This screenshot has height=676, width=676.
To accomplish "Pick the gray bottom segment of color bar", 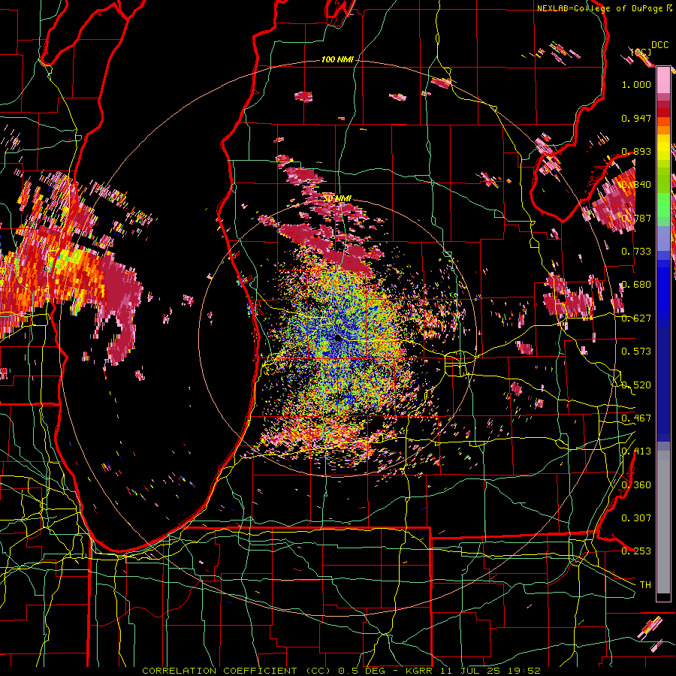I will [x=663, y=522].
